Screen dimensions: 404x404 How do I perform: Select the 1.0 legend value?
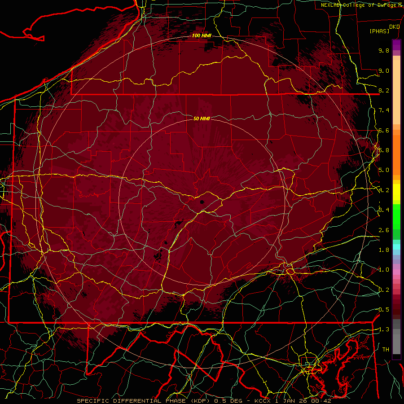pyautogui.click(x=384, y=270)
